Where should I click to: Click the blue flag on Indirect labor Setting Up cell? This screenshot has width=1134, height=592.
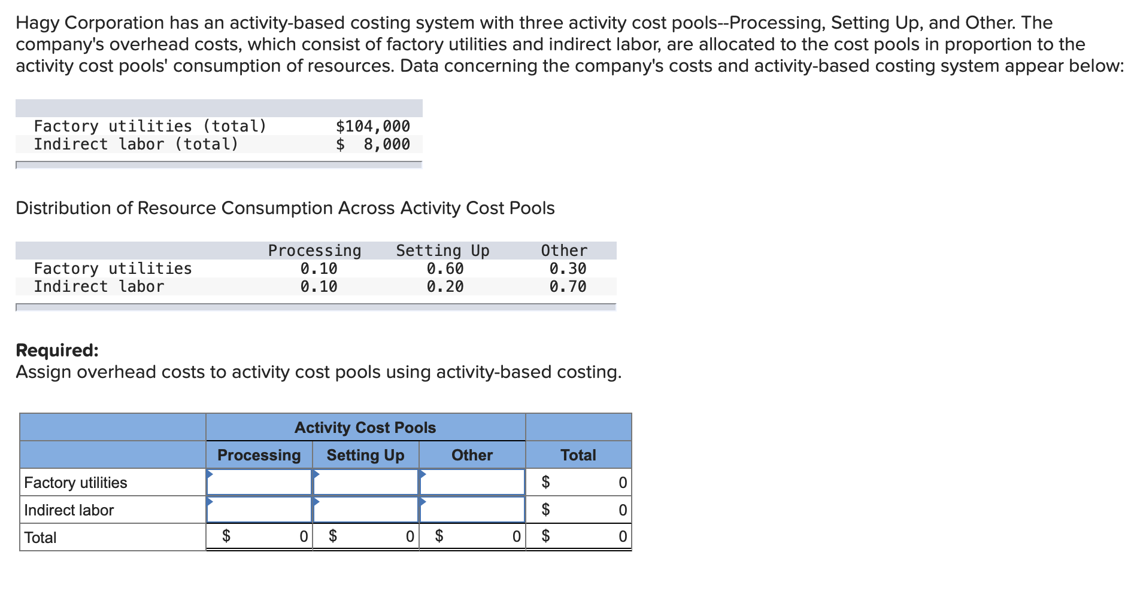[315, 502]
